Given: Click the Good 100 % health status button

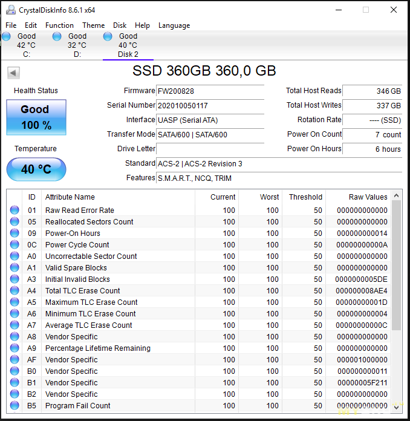Looking at the screenshot, I should 36,117.
